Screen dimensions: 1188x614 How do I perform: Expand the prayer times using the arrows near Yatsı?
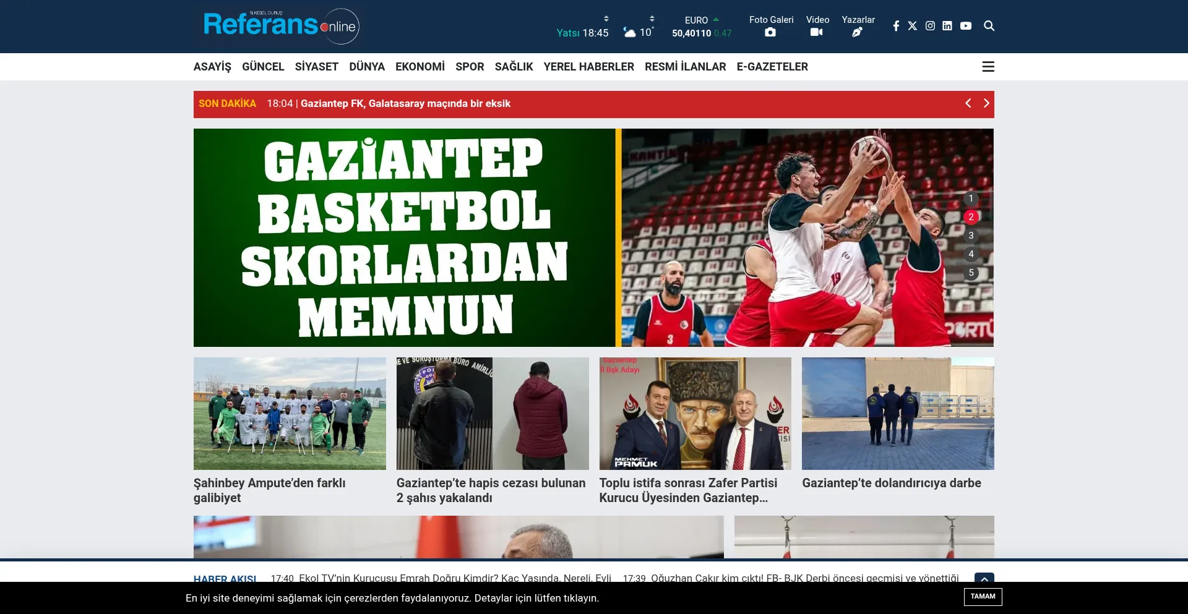[x=606, y=18]
